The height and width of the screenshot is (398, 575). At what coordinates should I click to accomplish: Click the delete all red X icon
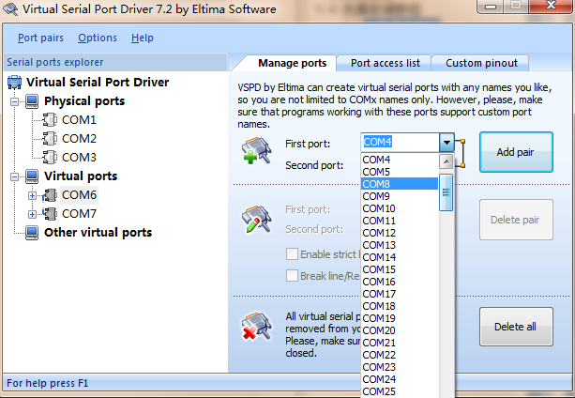[x=256, y=326]
